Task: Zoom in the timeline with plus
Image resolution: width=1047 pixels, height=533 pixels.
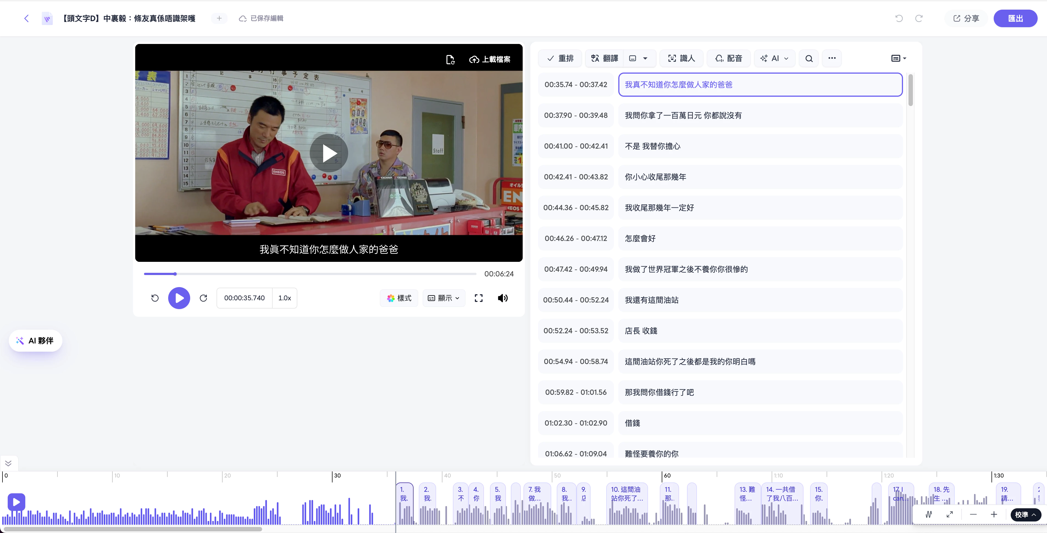Action: (x=994, y=514)
